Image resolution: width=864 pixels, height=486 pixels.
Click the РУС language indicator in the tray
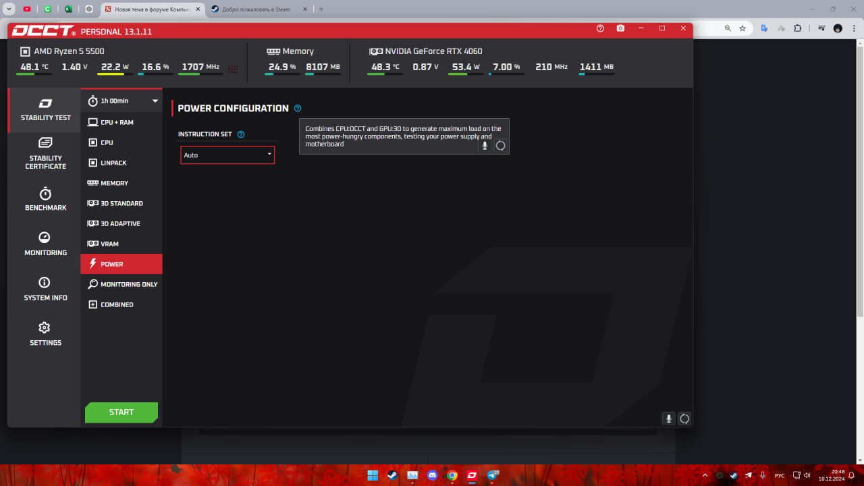click(780, 475)
